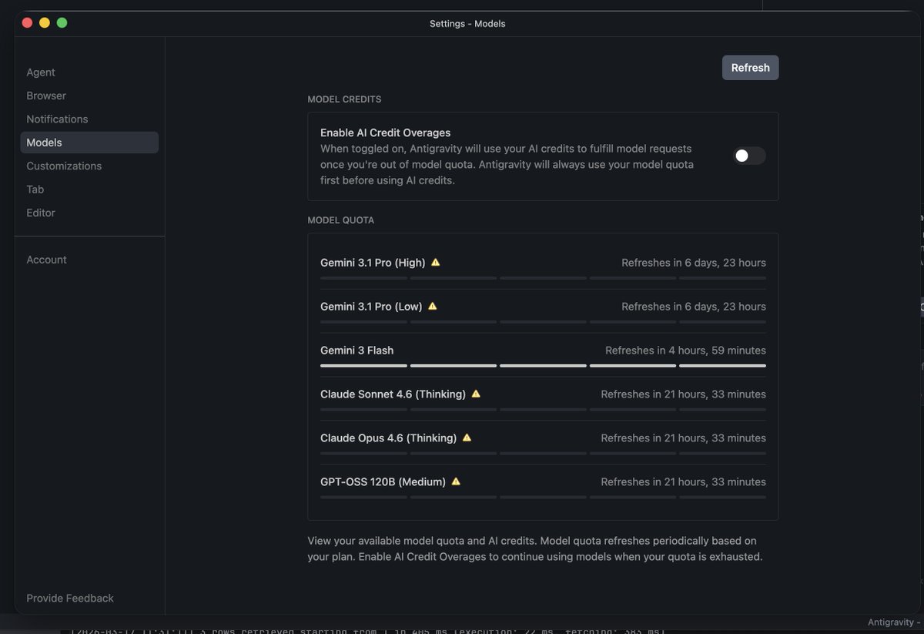The width and height of the screenshot is (924, 634).
Task: Click the warning icon beside Claude Opus 4.6 (Thinking)
Action: pos(467,438)
